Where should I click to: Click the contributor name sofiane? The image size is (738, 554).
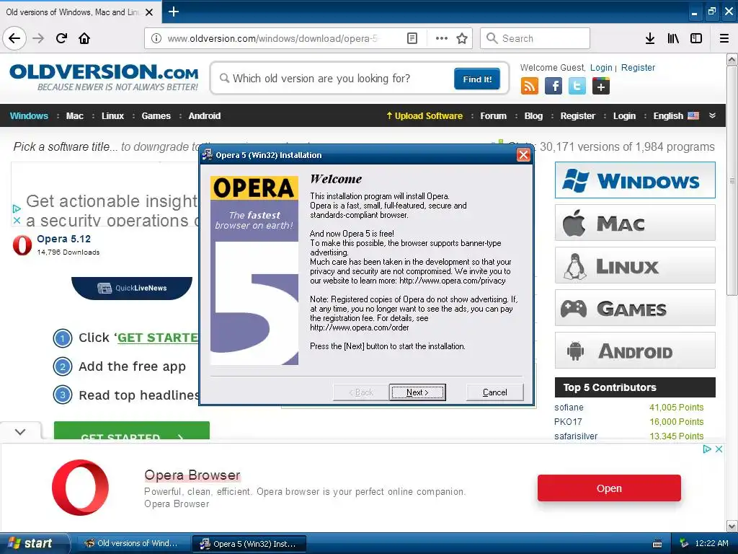pyautogui.click(x=569, y=407)
